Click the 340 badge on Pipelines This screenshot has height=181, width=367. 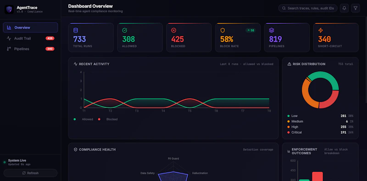[50, 49]
